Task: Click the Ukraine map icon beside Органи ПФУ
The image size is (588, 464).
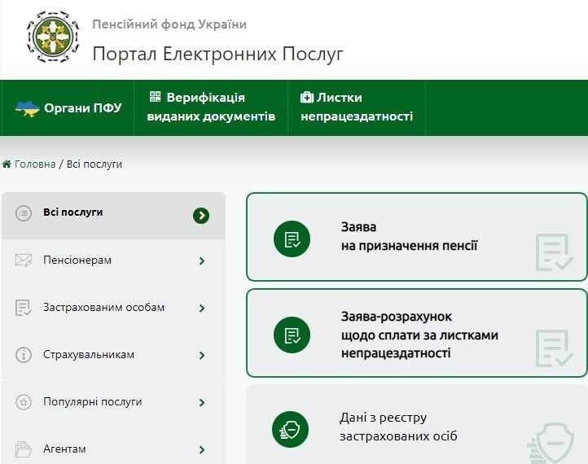Action: click(x=28, y=108)
